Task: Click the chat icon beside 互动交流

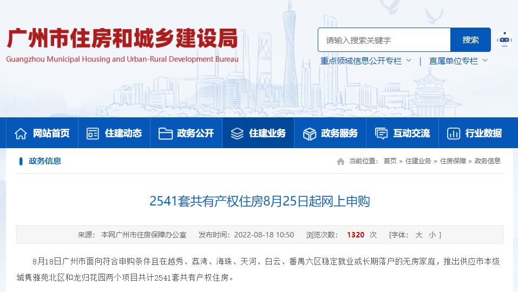Action: pyautogui.click(x=381, y=134)
